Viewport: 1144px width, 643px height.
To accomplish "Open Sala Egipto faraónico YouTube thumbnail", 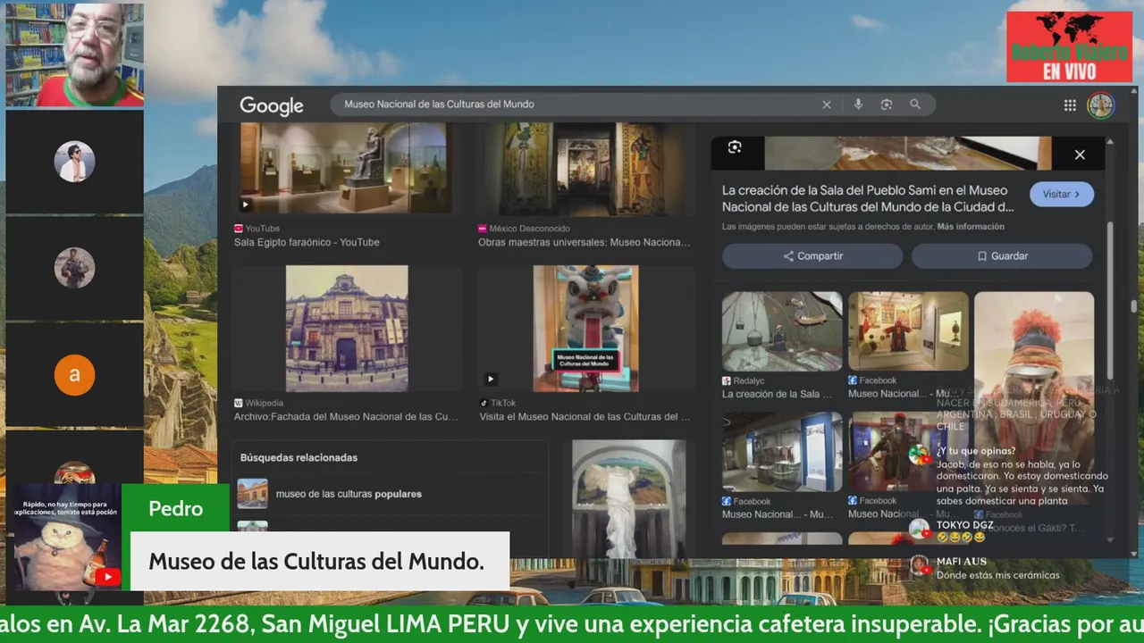I will click(x=346, y=169).
